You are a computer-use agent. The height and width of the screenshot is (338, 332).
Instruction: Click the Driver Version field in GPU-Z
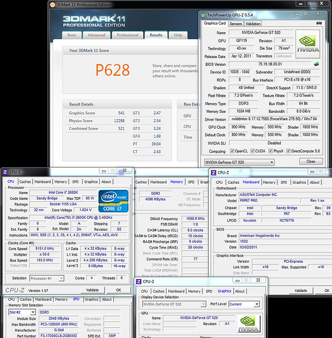274,119
